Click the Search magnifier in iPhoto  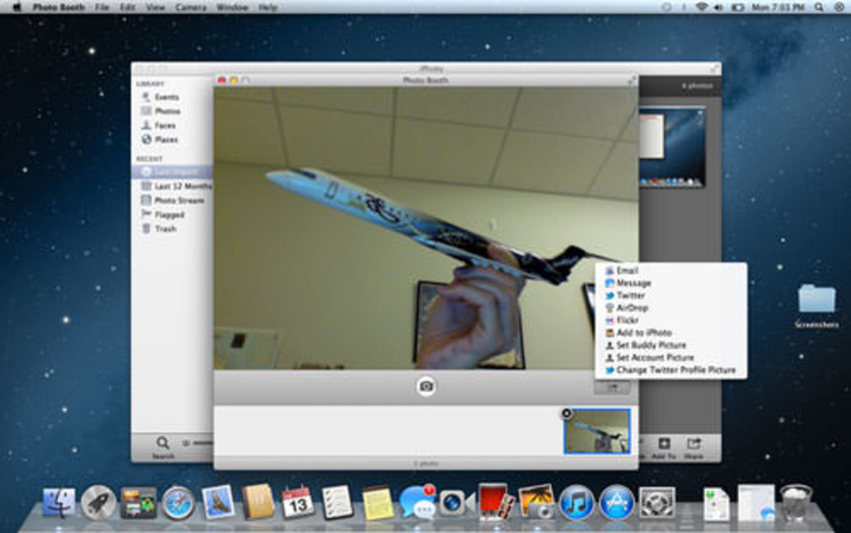163,442
